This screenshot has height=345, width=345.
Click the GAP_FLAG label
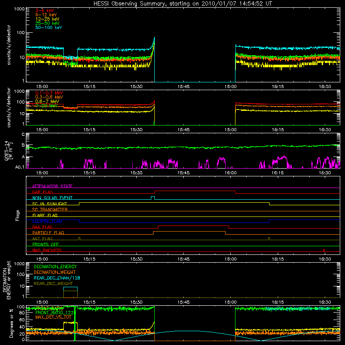pyautogui.click(x=42, y=192)
